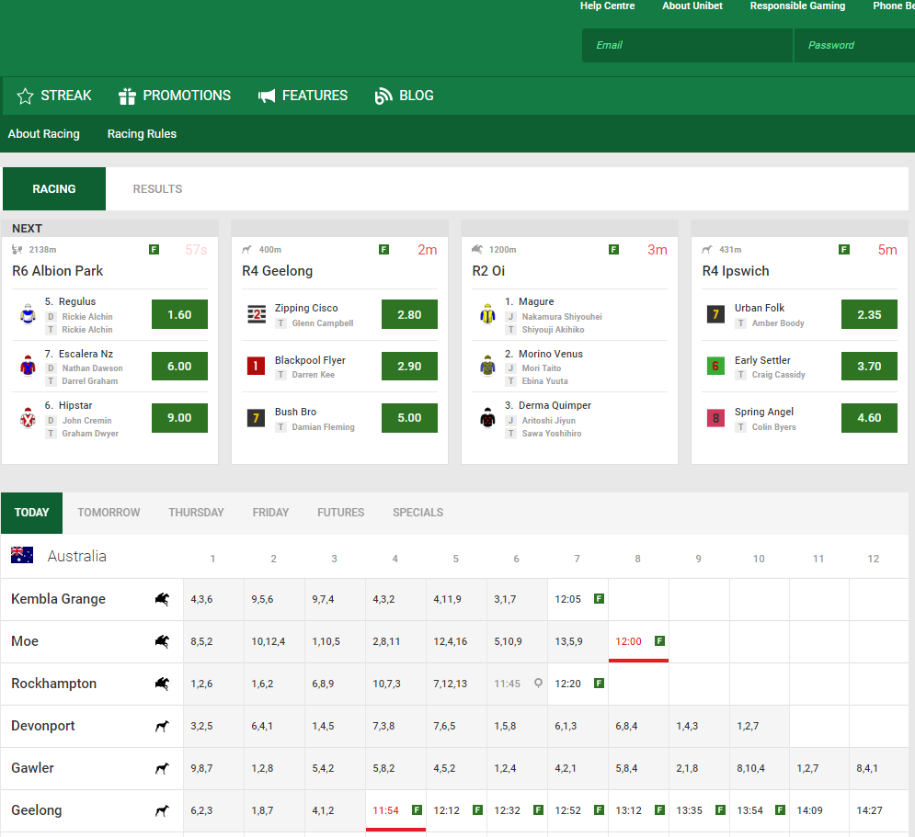The image size is (915, 837).
Task: Click the Promotions gift icon
Action: [x=127, y=96]
